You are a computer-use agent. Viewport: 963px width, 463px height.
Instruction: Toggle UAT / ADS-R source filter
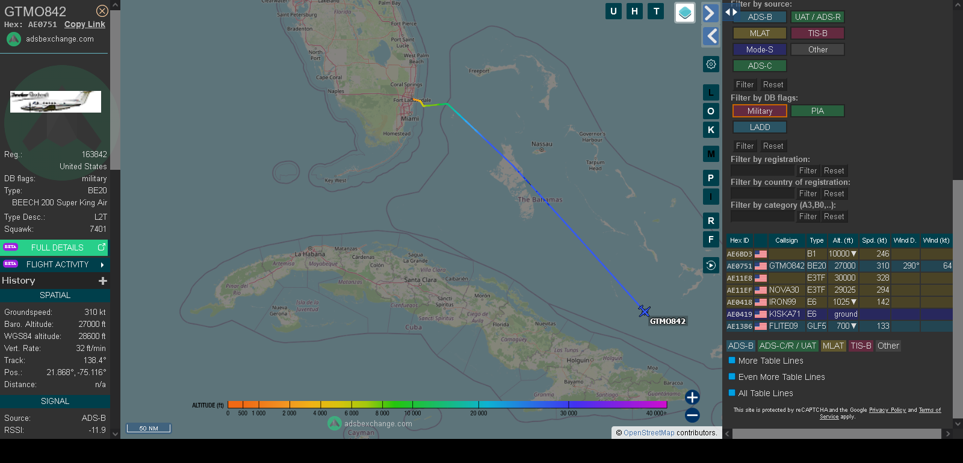817,17
